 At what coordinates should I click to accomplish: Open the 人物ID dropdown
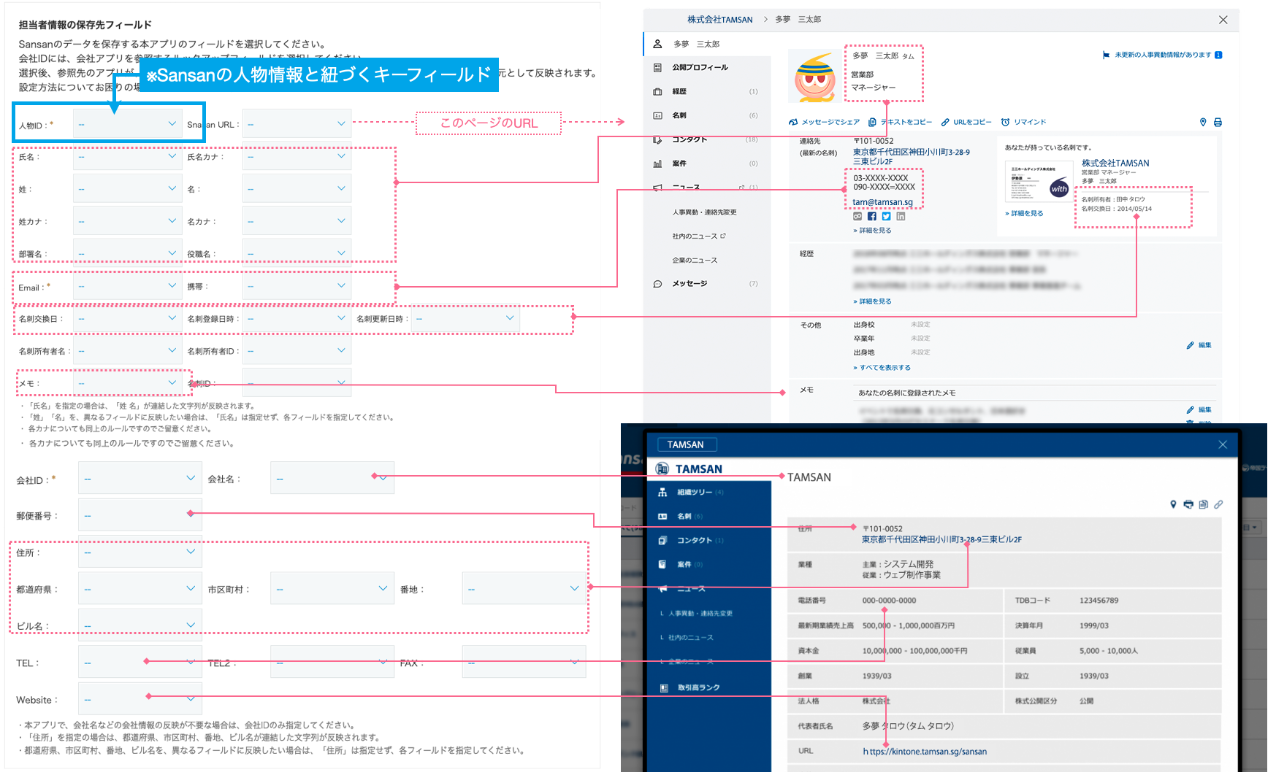pyautogui.click(x=128, y=124)
